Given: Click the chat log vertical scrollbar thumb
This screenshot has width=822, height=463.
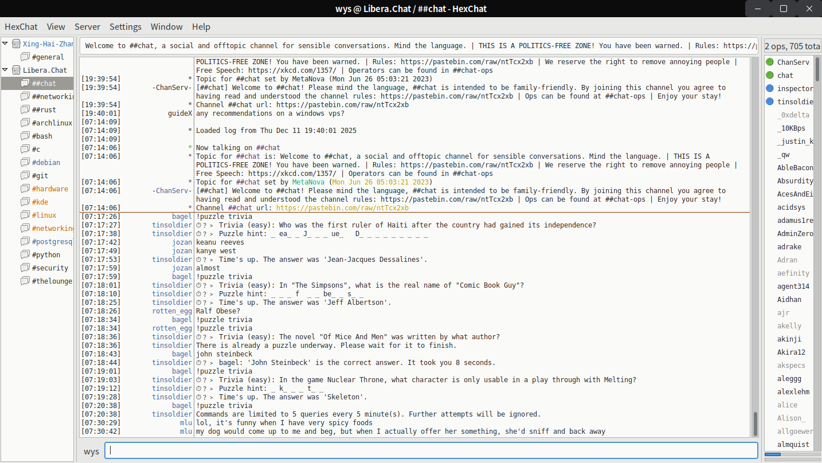Looking at the screenshot, I should click(756, 423).
